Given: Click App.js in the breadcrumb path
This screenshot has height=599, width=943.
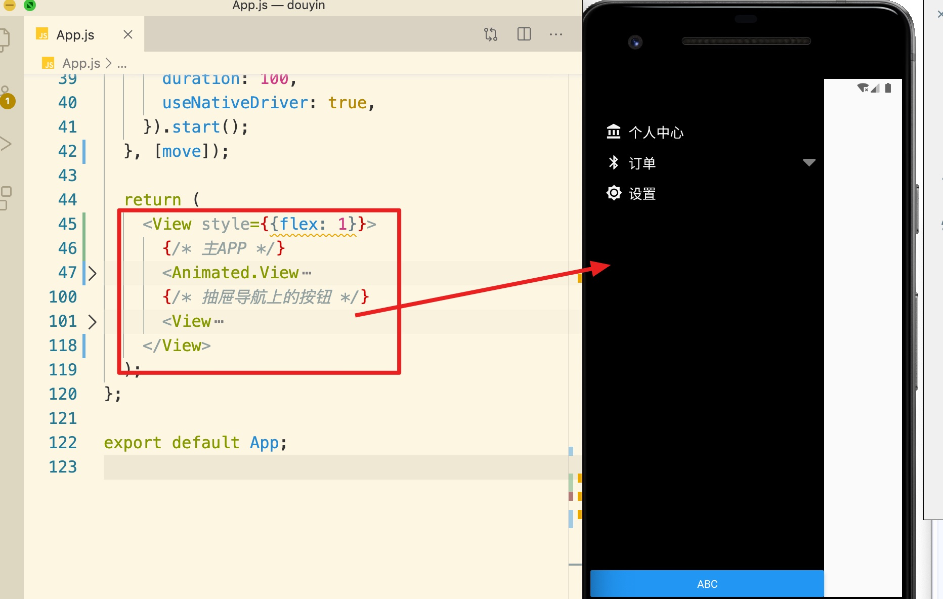Looking at the screenshot, I should click(x=81, y=63).
